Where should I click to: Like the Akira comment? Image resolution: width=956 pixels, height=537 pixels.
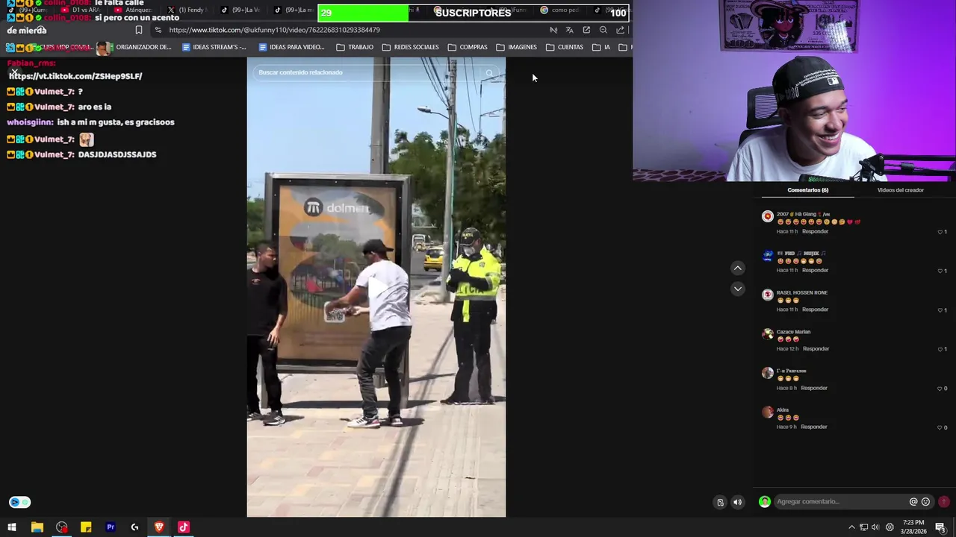coord(940,427)
